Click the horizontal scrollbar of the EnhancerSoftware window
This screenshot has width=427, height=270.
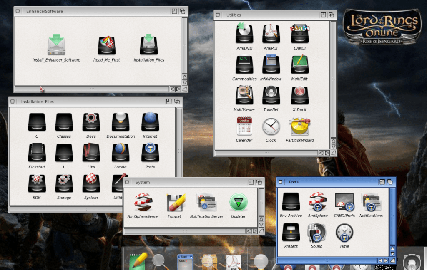pyautogui.click(x=92, y=89)
